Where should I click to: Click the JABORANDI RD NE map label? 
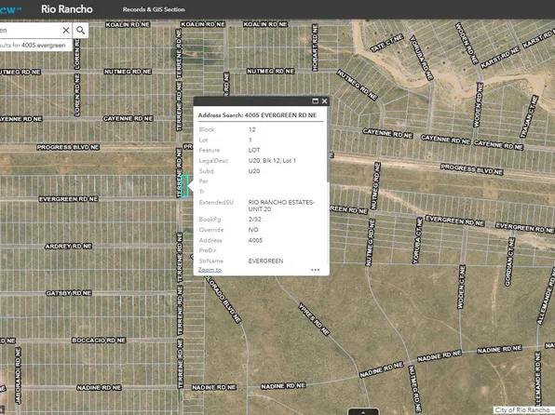(x=18, y=376)
